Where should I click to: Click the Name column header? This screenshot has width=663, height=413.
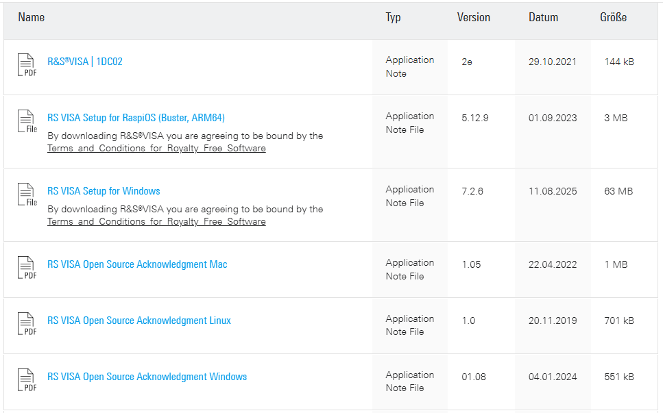(32, 17)
